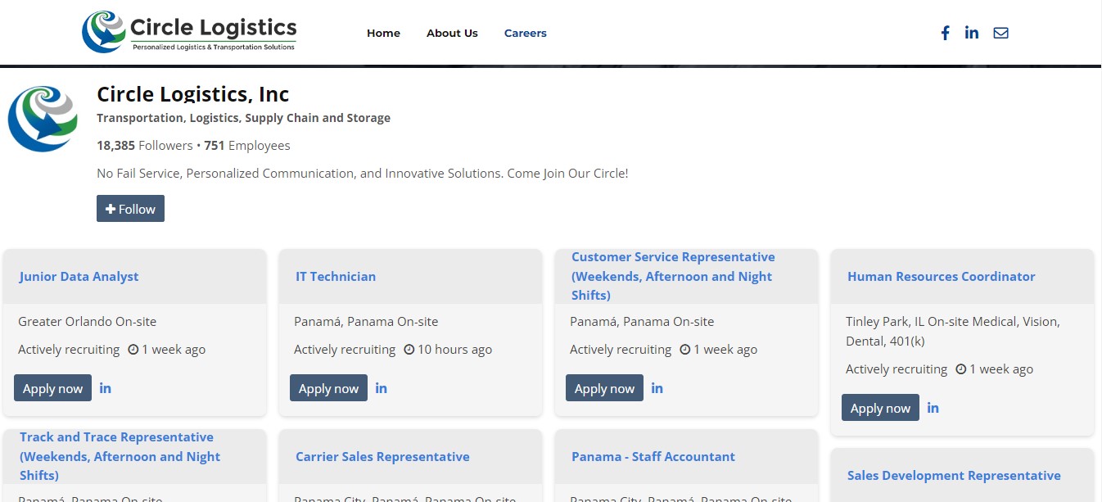The width and height of the screenshot is (1102, 502).
Task: Open the IT Technician job title
Action: point(336,277)
